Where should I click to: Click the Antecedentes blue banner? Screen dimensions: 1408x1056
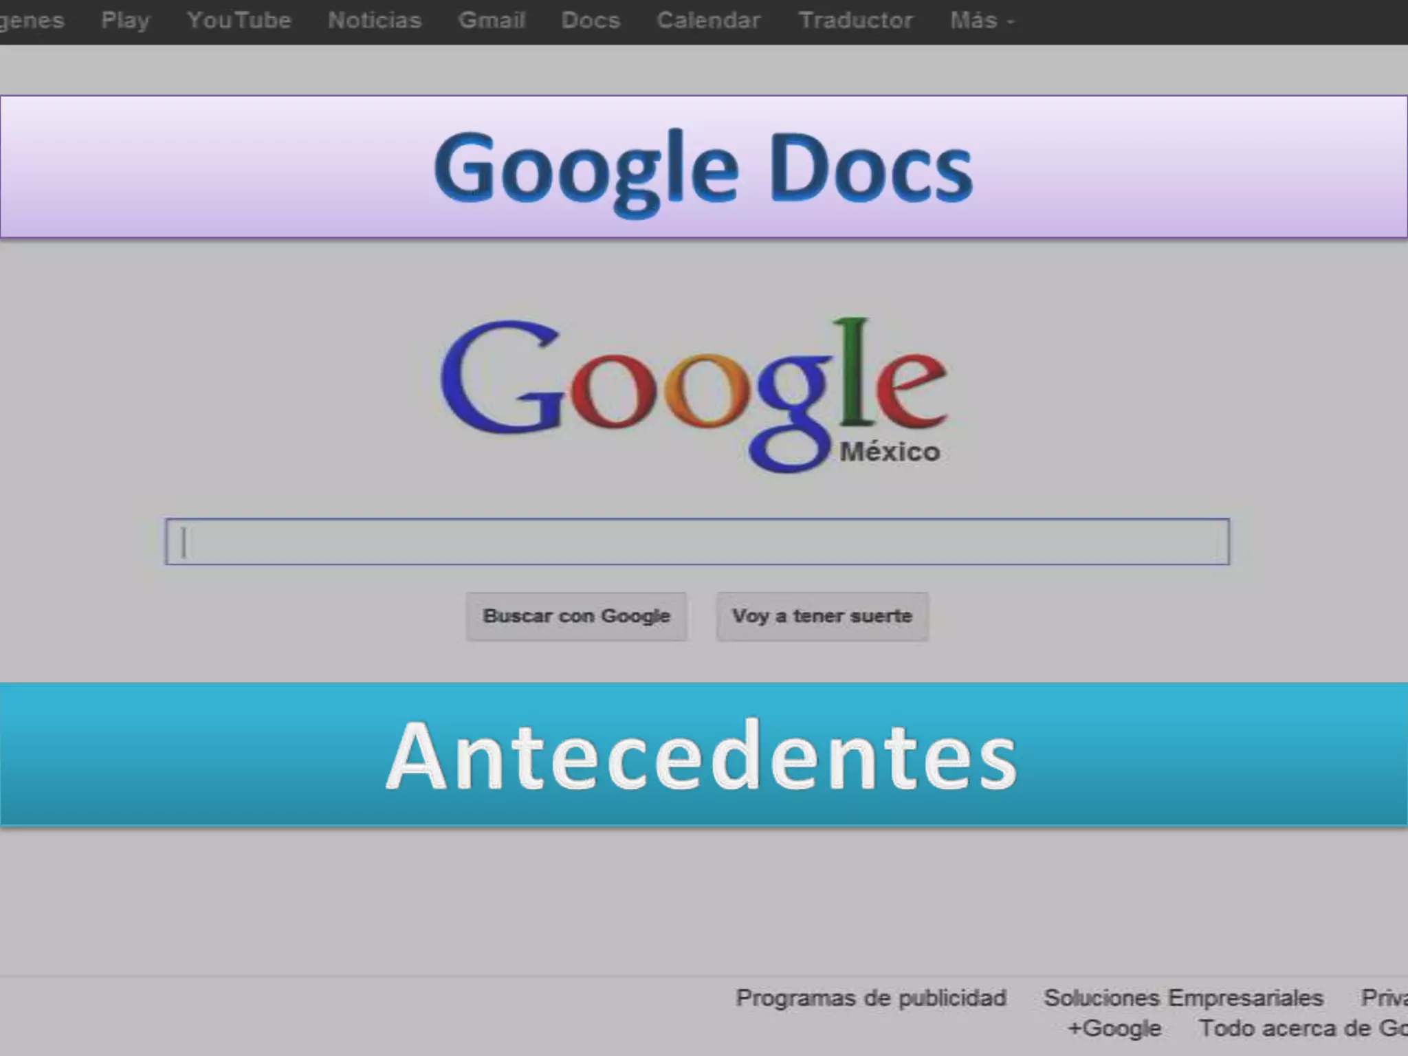[x=703, y=754]
